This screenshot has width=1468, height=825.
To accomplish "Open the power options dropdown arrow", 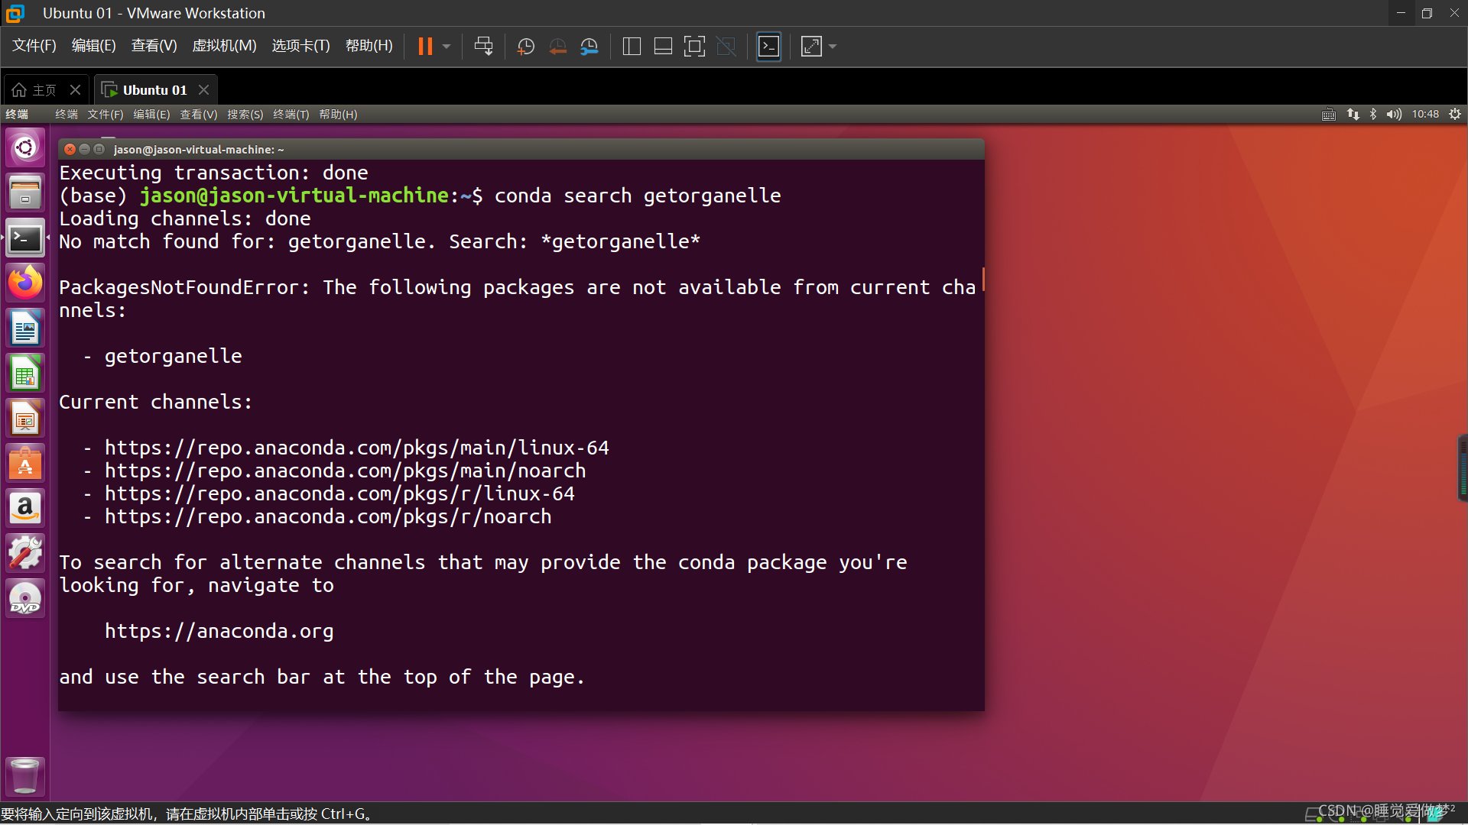I will (x=447, y=47).
